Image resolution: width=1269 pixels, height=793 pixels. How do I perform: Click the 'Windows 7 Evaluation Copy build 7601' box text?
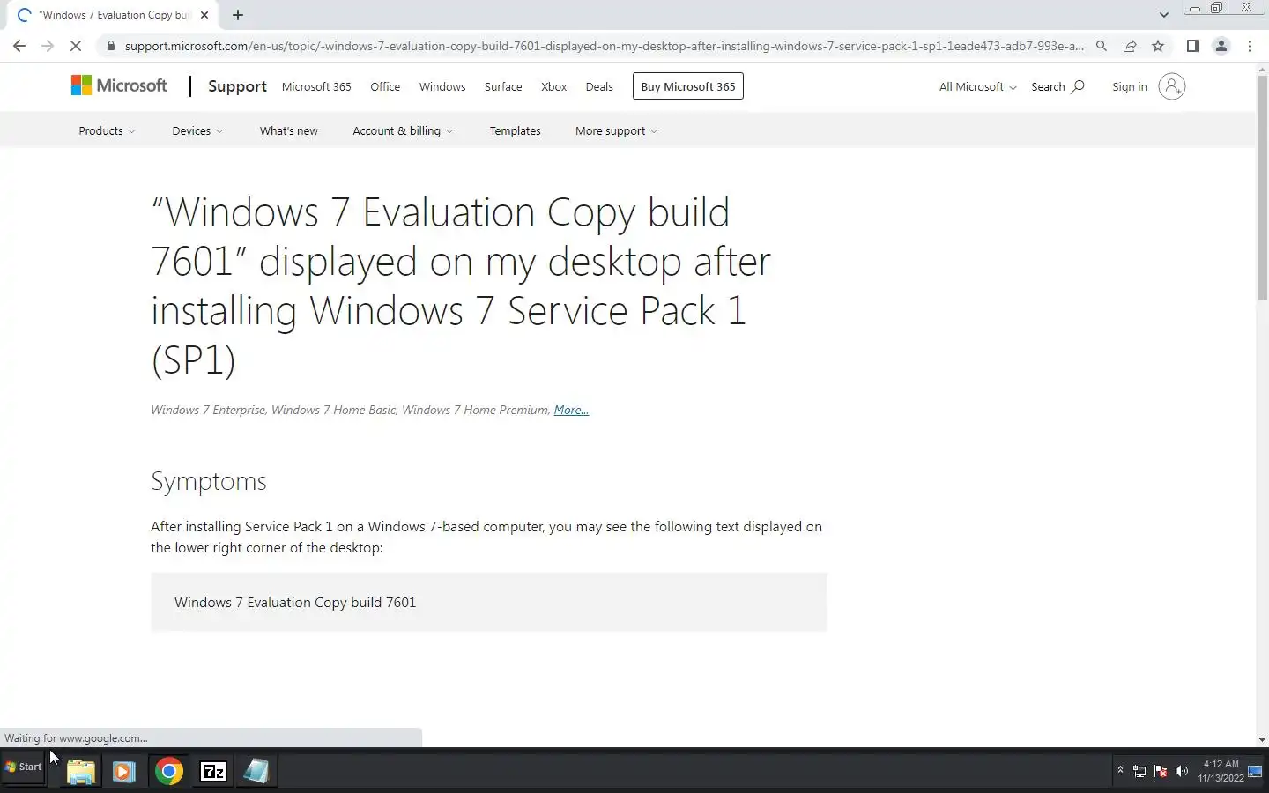tap(295, 603)
